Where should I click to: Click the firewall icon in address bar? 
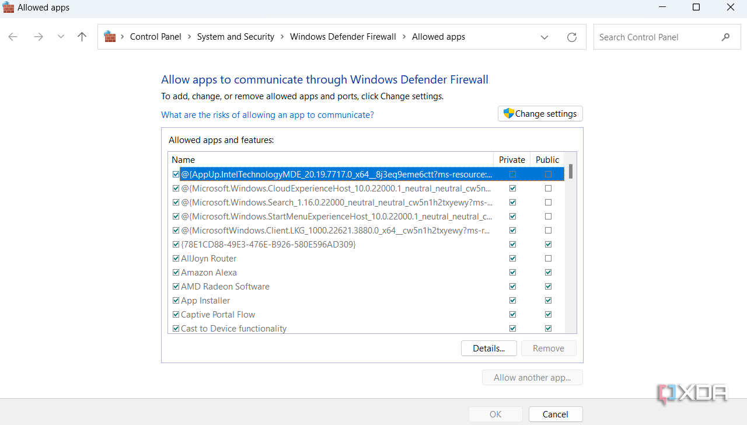tap(110, 37)
